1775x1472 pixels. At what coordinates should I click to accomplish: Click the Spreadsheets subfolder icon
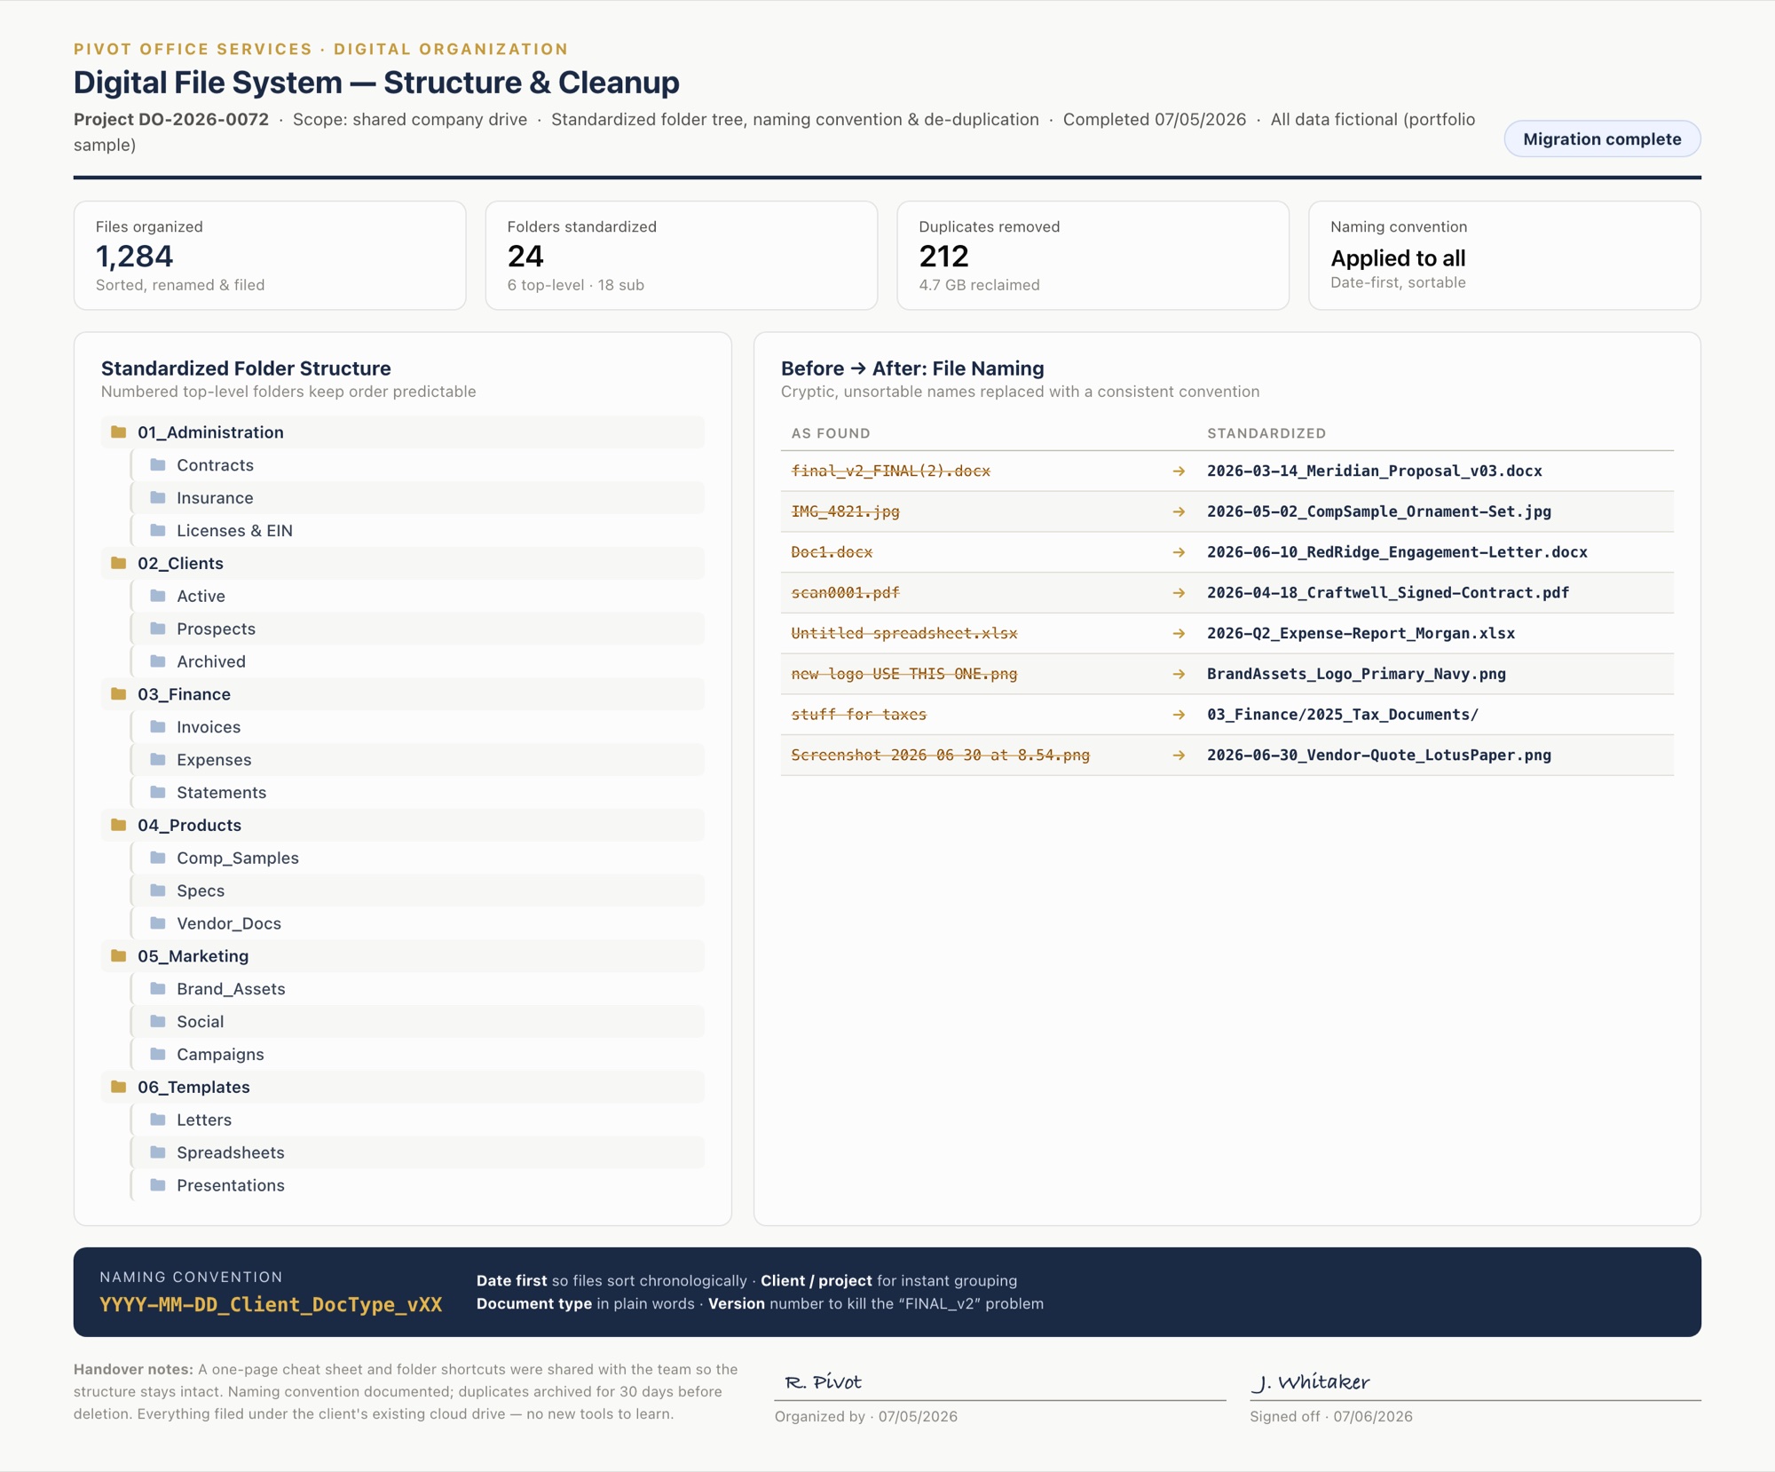click(x=158, y=1152)
